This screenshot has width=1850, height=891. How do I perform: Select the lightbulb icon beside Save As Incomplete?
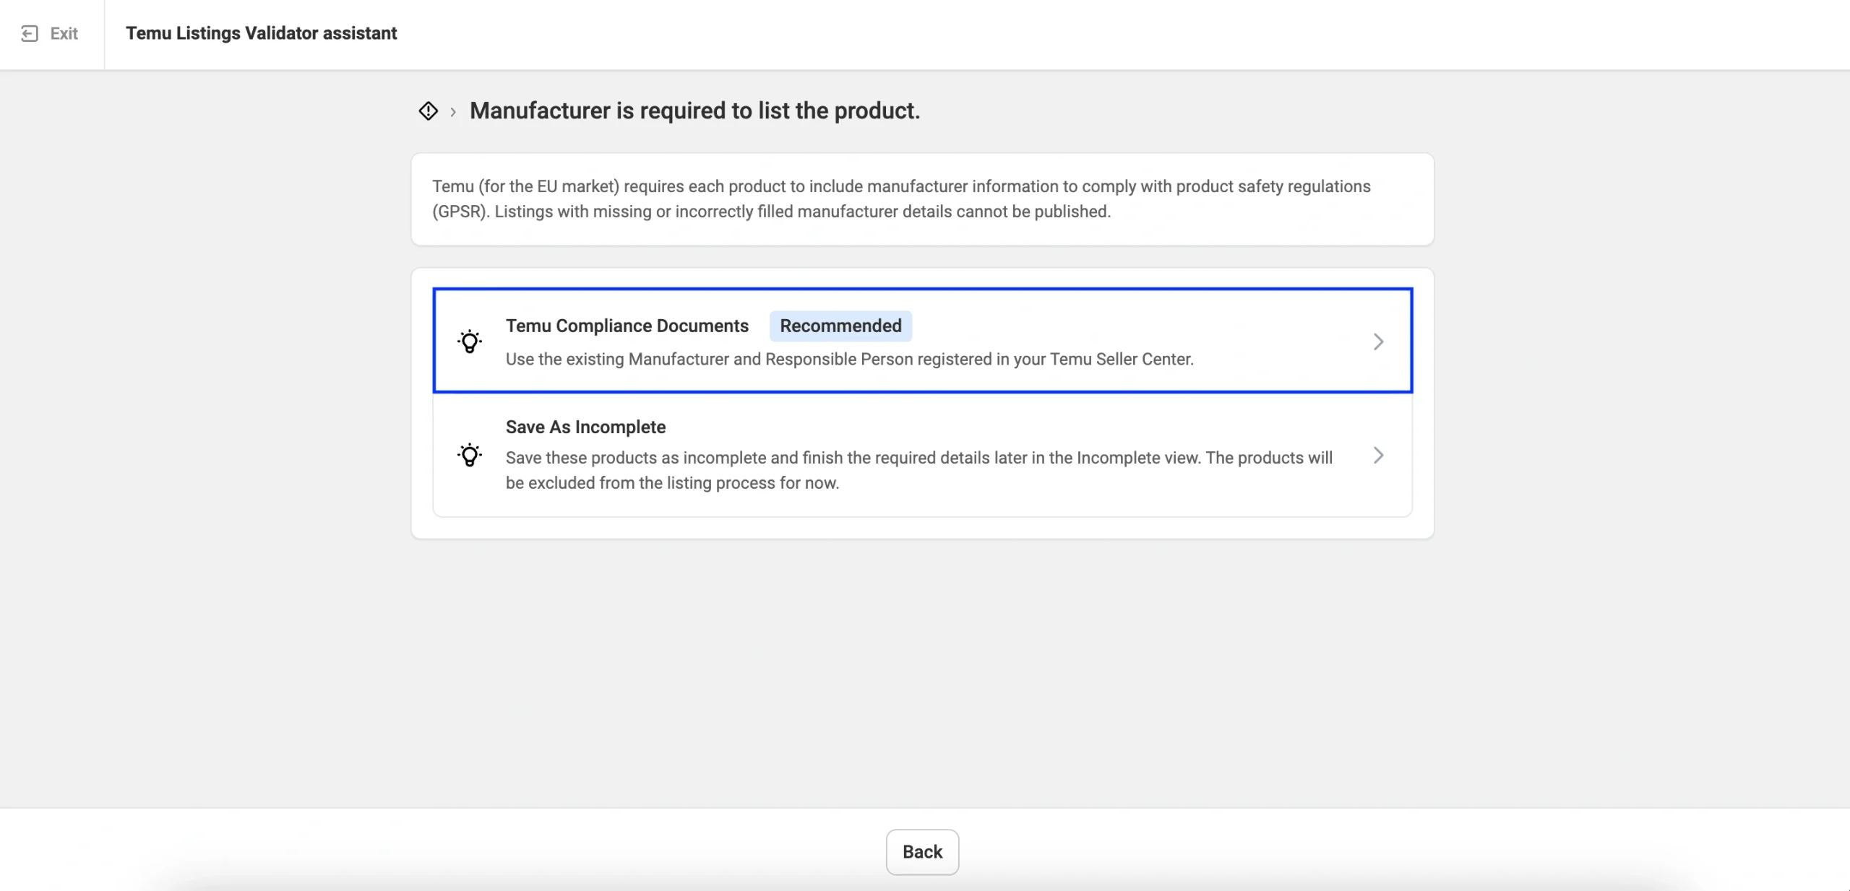click(470, 455)
